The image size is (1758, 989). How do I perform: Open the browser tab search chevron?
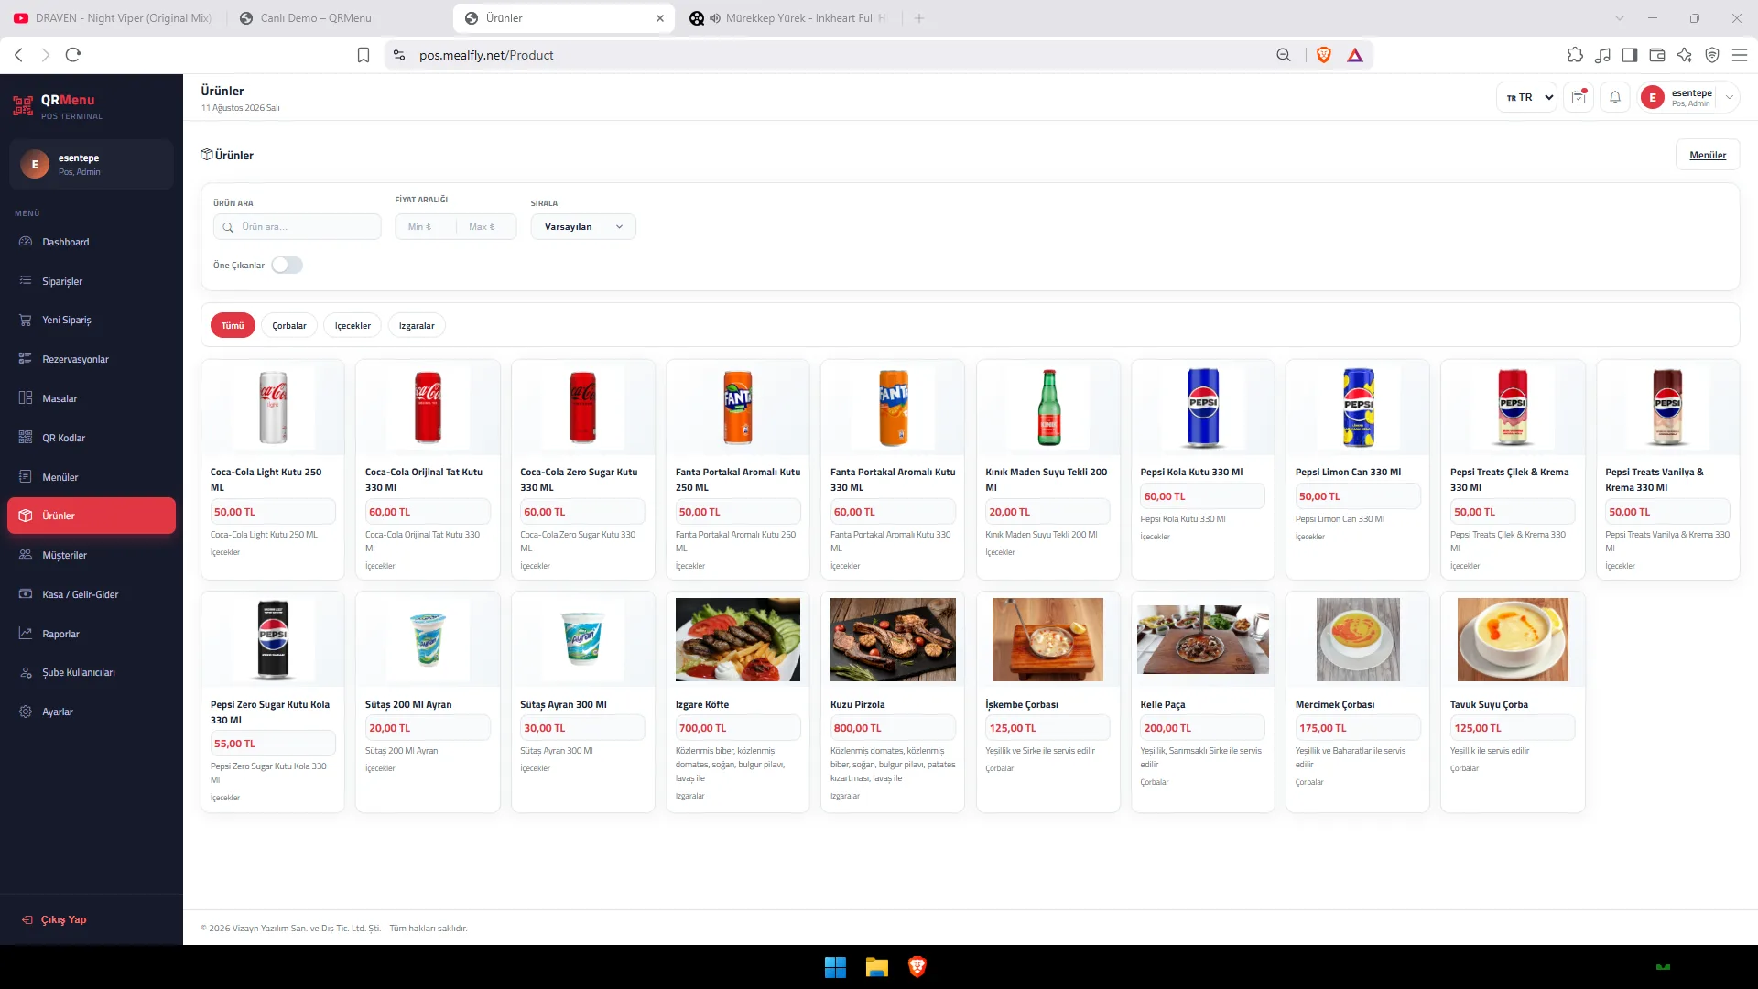(x=1620, y=18)
